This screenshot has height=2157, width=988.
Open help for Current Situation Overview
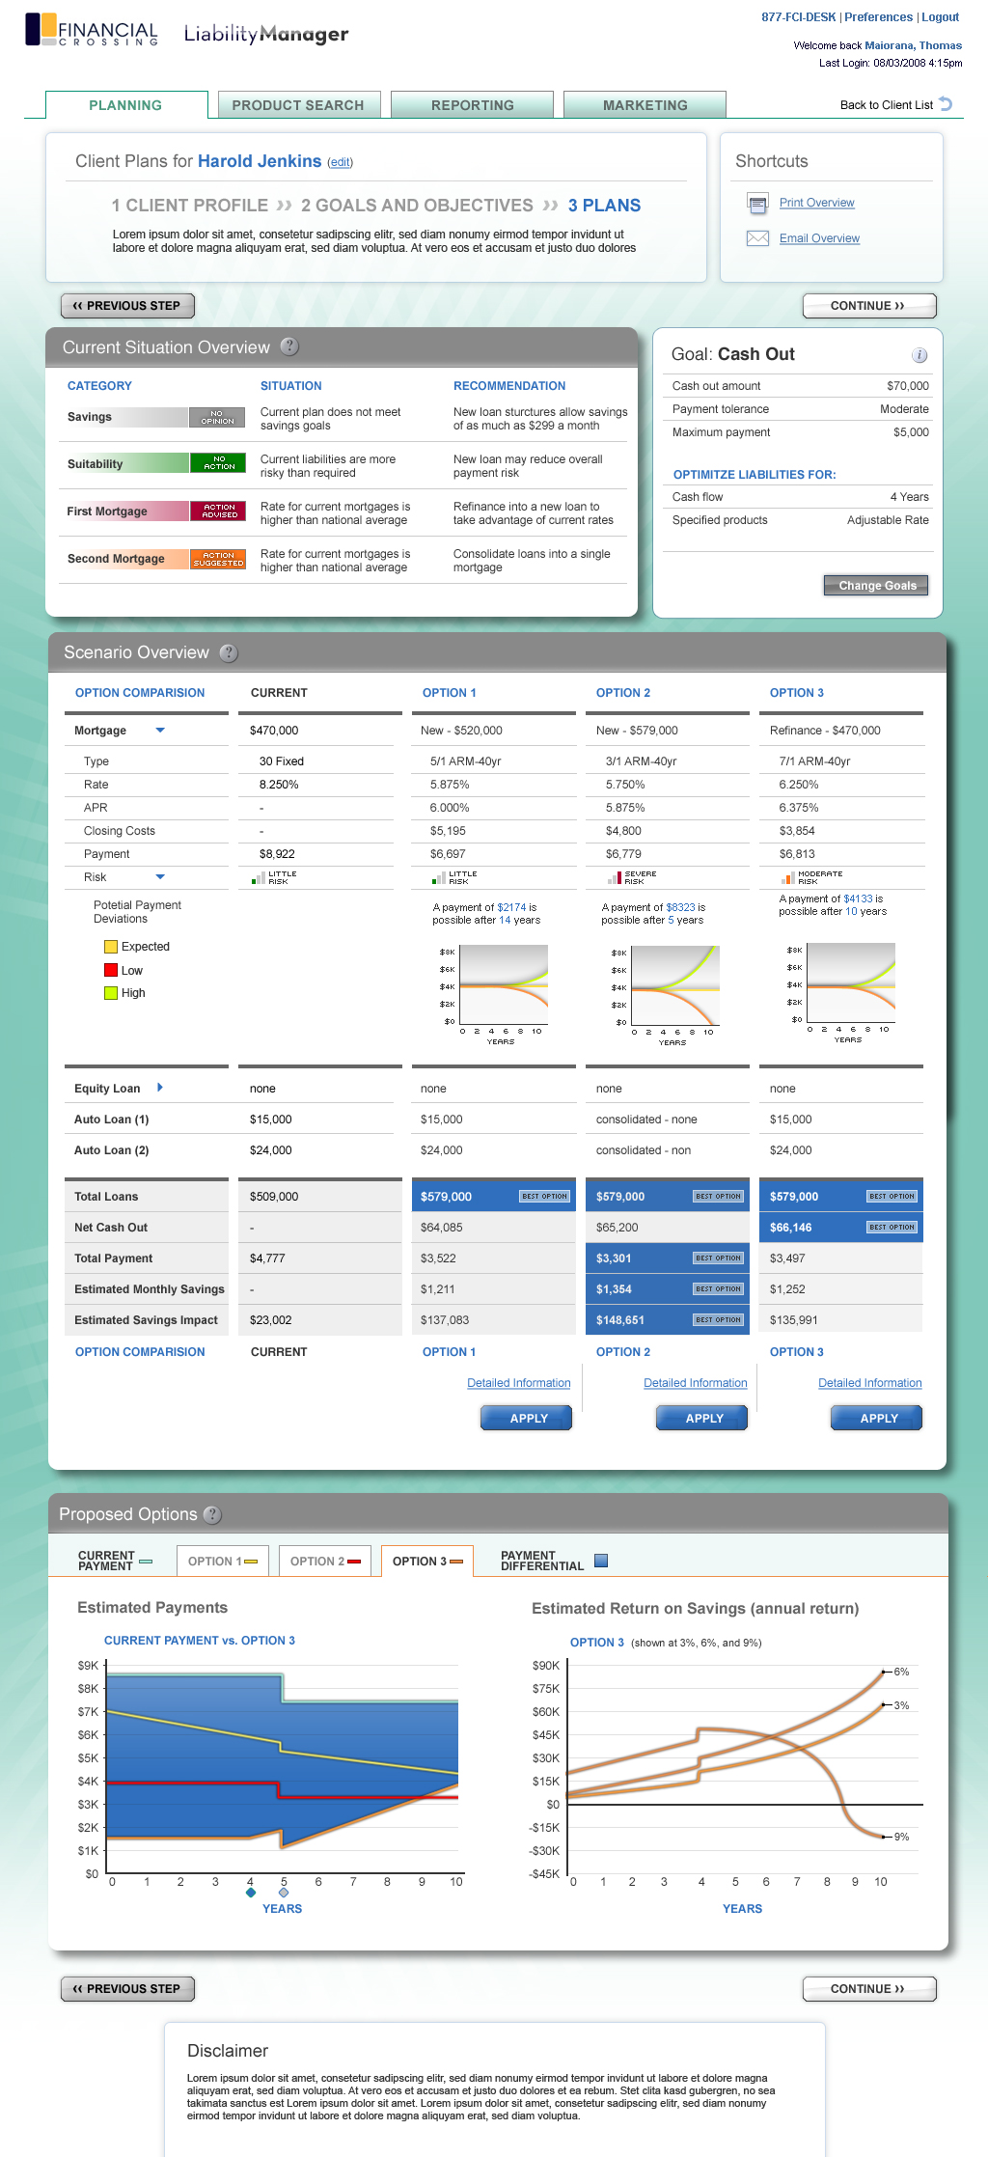(289, 346)
